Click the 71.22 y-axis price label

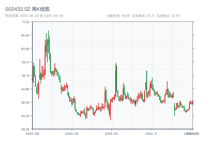click(26, 22)
